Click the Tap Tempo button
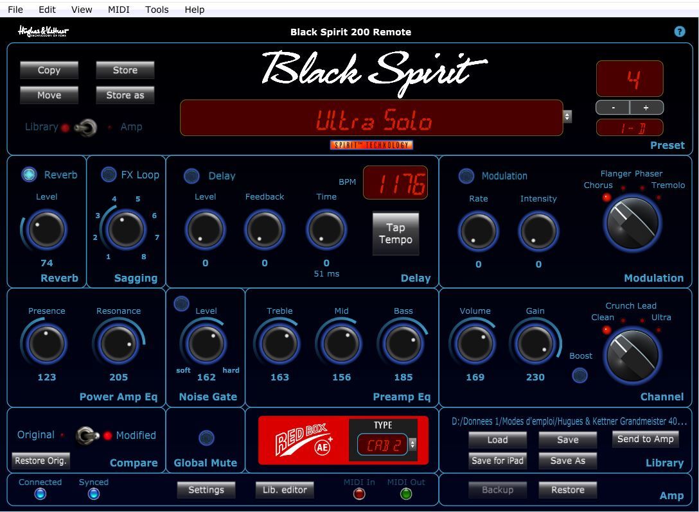This screenshot has width=699, height=512. point(396,234)
